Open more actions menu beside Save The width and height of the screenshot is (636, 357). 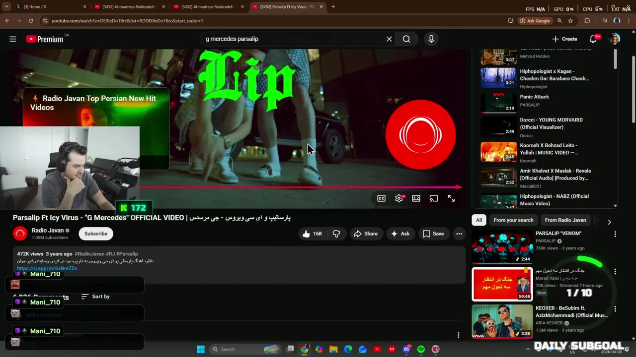(x=459, y=234)
